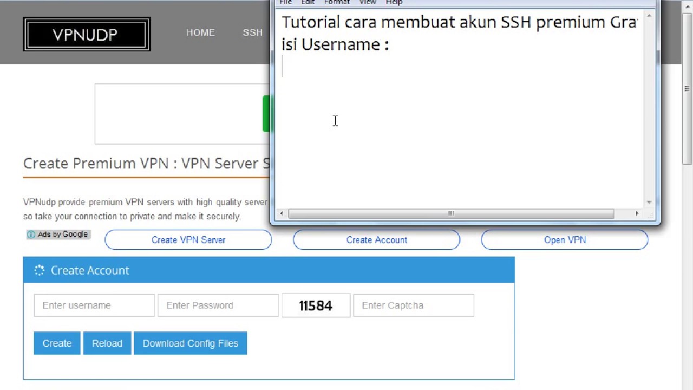Click Download Config Files button
This screenshot has width=693, height=390.
click(191, 343)
